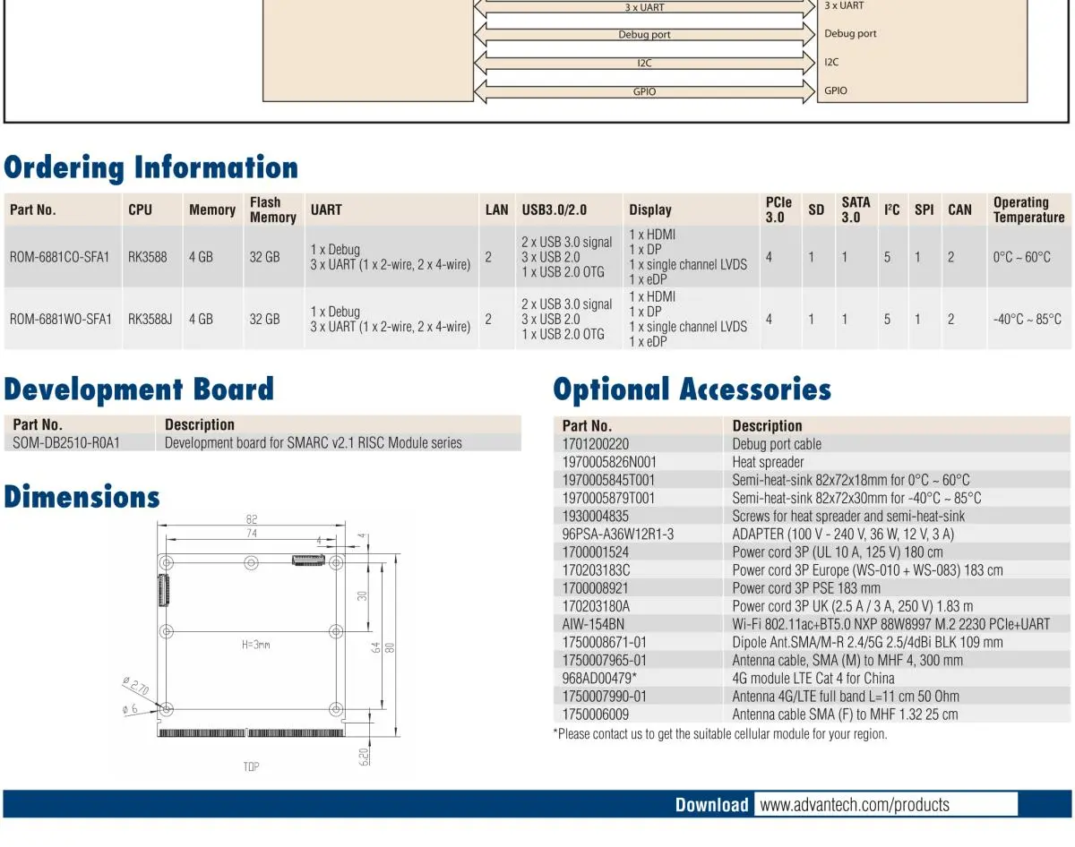1075x847 pixels.
Task: Click the SATA 3.0 column header
Action: [x=856, y=210]
